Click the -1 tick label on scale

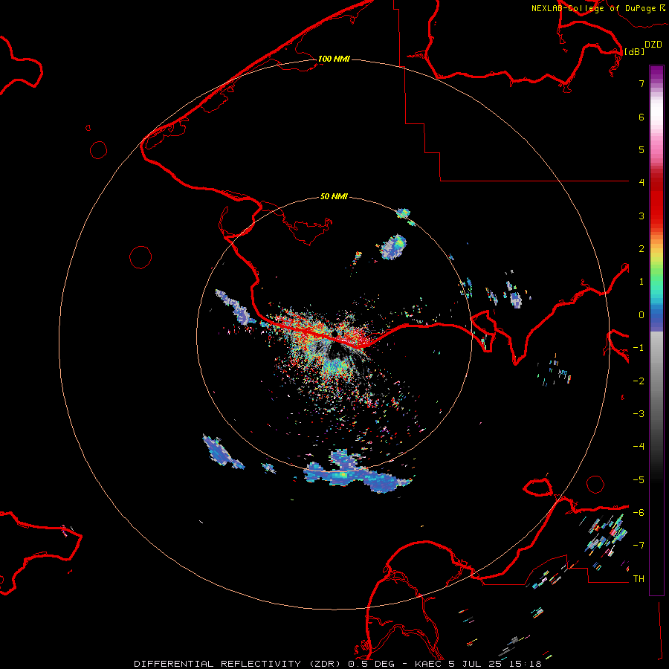[639, 348]
